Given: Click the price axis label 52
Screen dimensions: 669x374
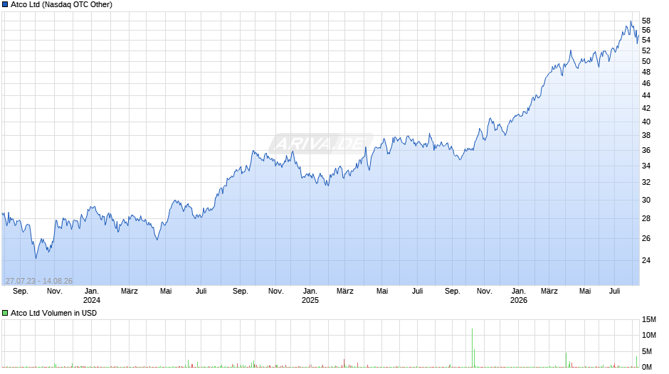Looking at the screenshot, I should point(646,50).
